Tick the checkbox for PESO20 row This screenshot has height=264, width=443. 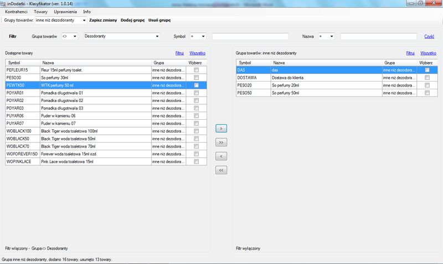(x=427, y=85)
